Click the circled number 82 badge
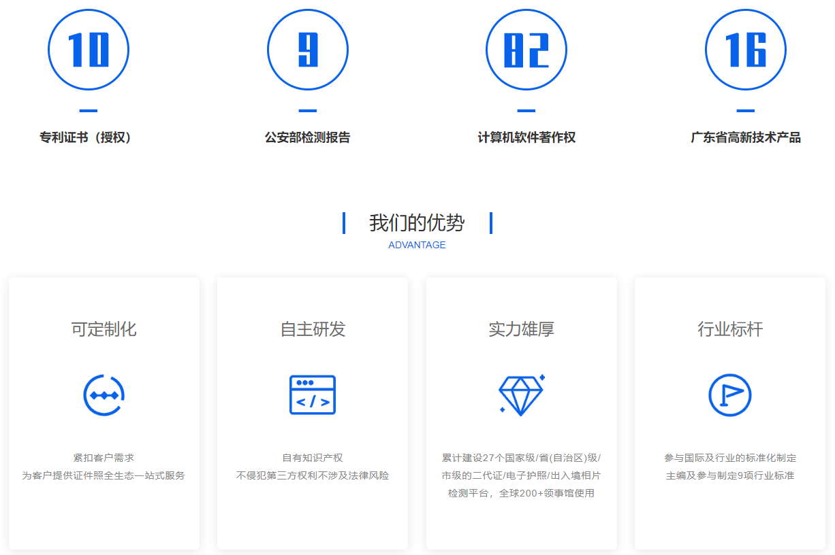Image resolution: width=835 pixels, height=555 pixels. (526, 50)
